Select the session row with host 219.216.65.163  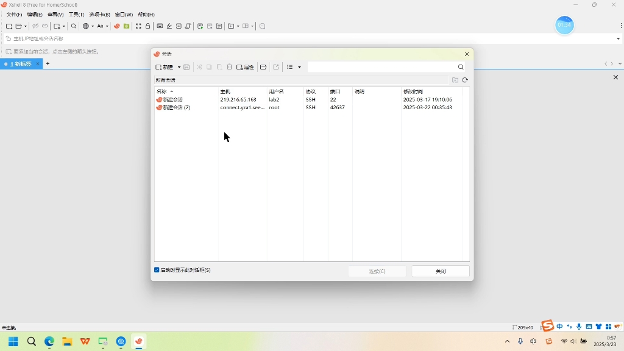coord(308,99)
